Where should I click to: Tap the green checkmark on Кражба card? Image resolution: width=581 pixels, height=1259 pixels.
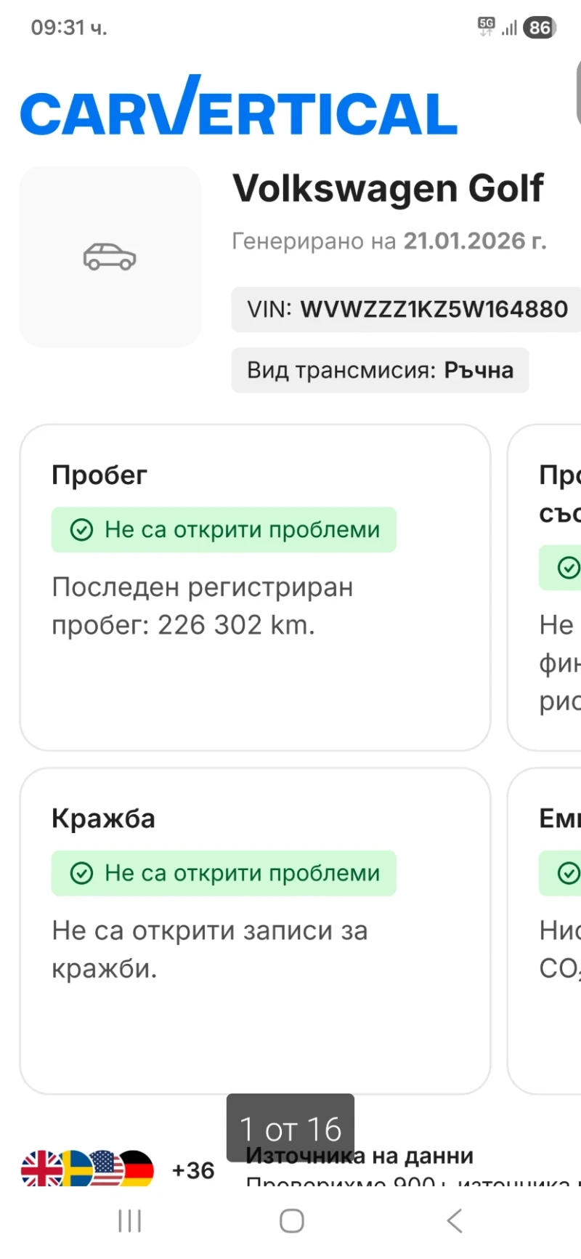click(x=82, y=873)
